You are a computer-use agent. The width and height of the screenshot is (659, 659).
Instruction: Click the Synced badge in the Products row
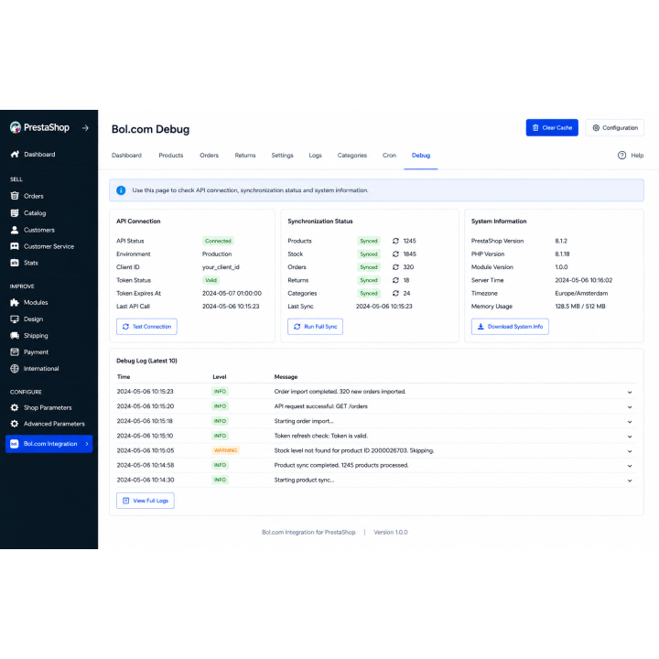pyautogui.click(x=369, y=241)
